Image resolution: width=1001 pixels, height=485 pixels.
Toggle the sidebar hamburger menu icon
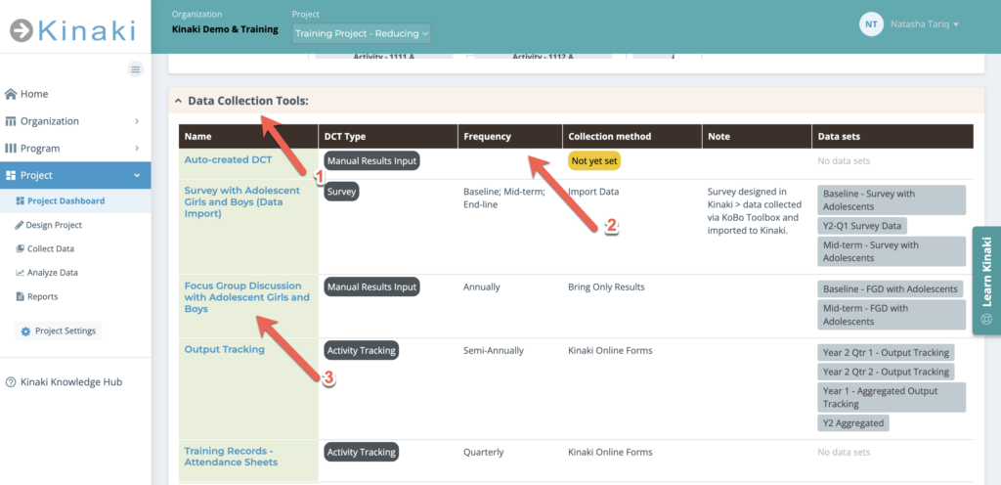[x=135, y=69]
